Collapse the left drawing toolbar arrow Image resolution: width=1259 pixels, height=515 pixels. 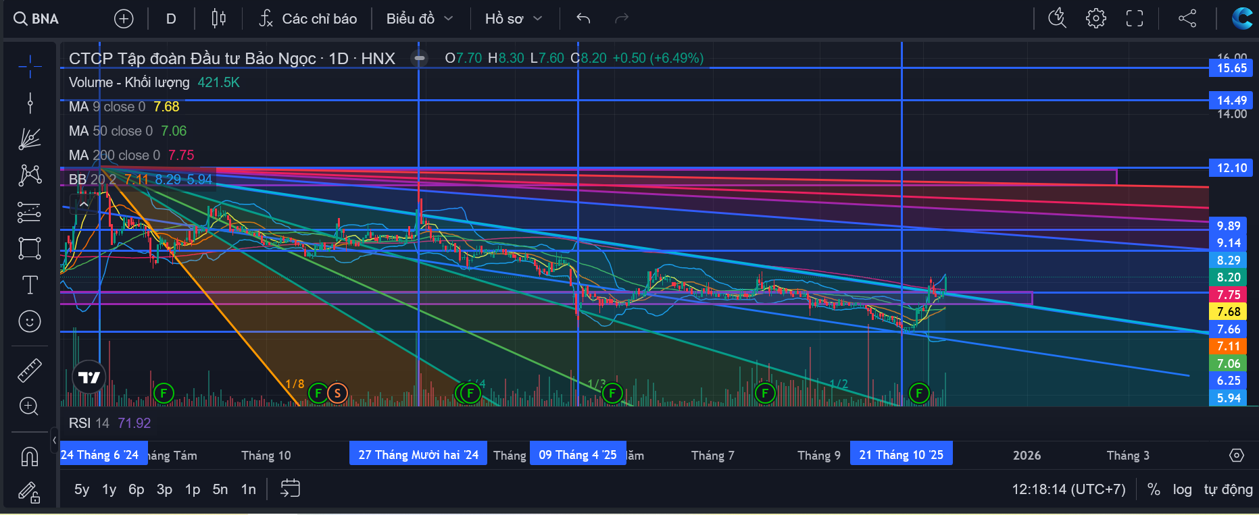point(55,441)
